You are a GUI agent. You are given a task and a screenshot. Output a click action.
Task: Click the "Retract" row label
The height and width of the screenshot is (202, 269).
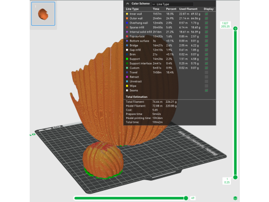(134, 77)
